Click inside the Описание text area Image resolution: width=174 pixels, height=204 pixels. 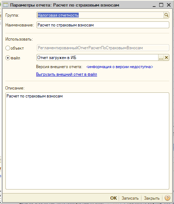[87, 141]
